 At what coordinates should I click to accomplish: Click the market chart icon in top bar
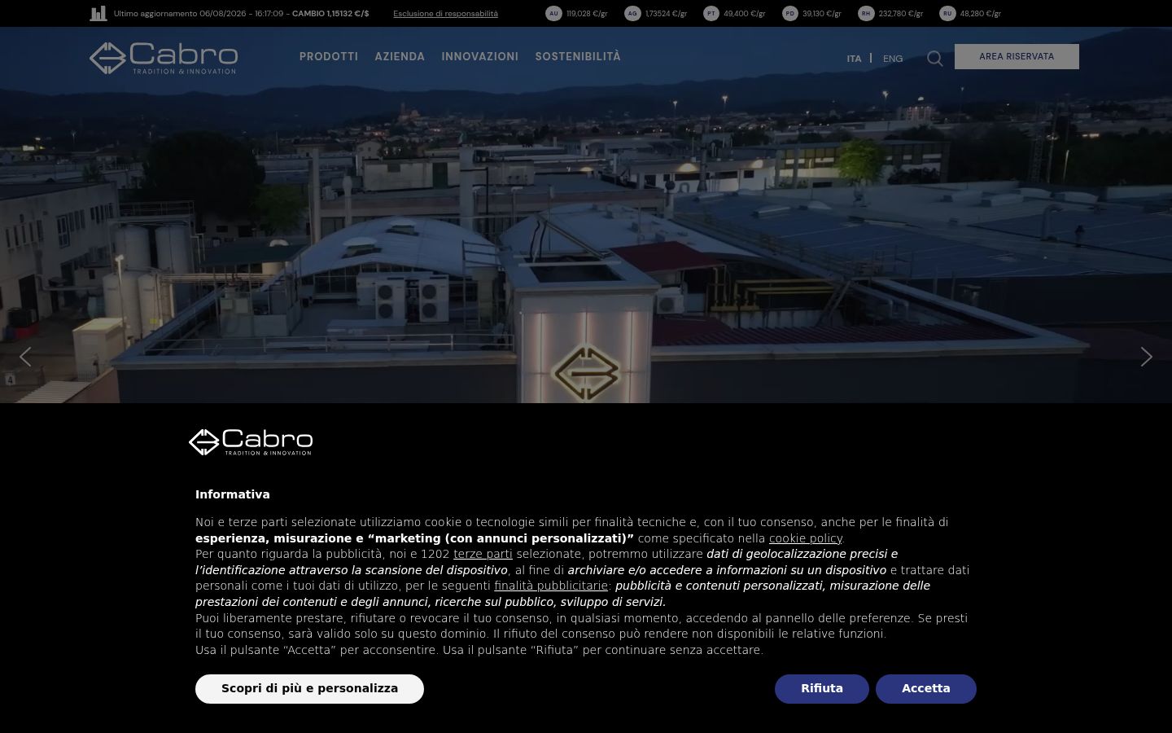tap(98, 13)
